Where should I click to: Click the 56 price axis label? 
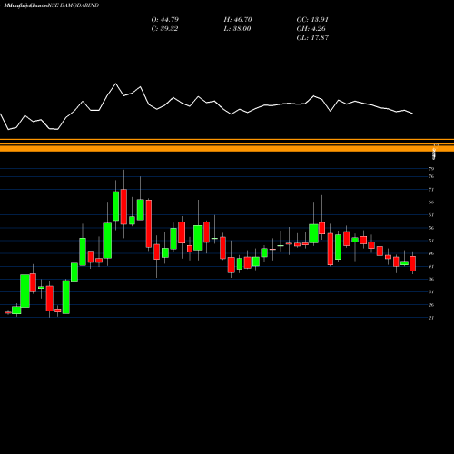pos(431,228)
